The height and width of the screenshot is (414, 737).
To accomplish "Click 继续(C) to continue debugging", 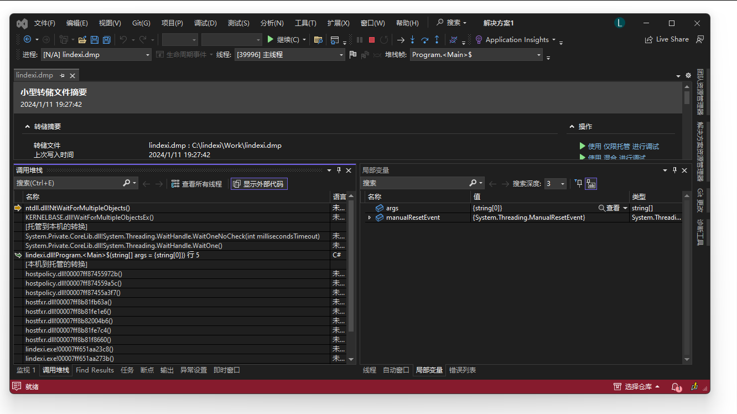I will click(x=283, y=40).
